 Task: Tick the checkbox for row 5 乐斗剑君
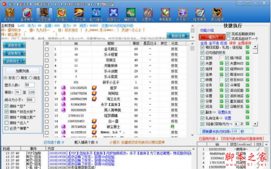(47, 71)
